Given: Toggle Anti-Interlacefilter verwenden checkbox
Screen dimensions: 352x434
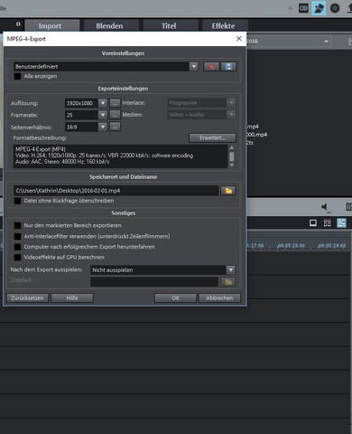Looking at the screenshot, I should [x=18, y=236].
